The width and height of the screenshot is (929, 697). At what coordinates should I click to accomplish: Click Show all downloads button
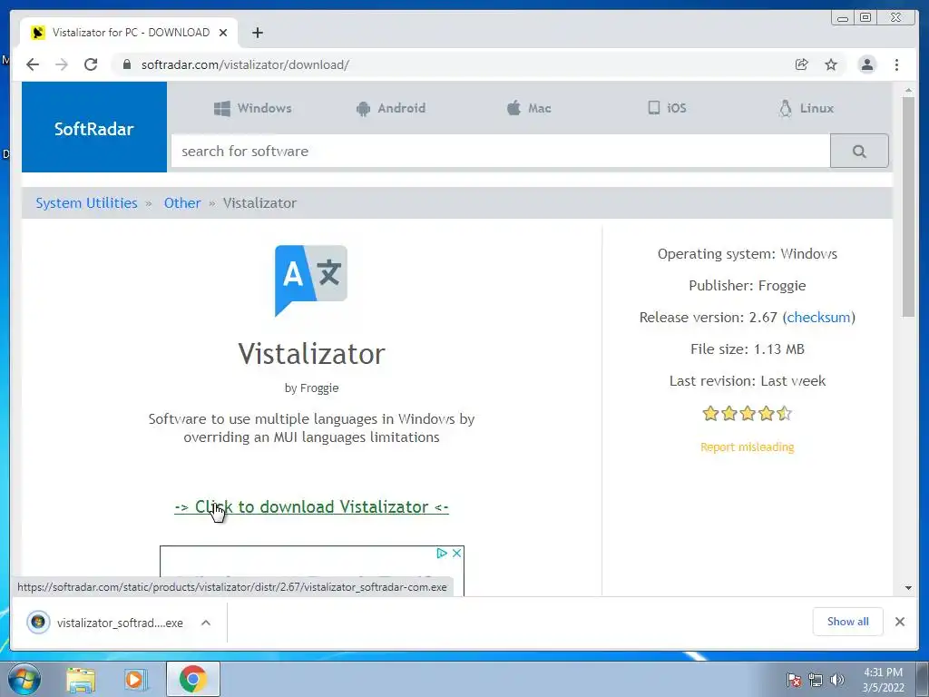click(x=848, y=621)
